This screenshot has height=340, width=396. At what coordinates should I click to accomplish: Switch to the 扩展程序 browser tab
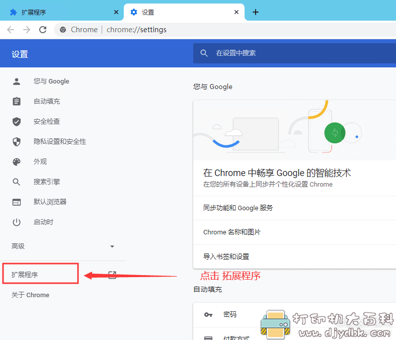[61, 12]
